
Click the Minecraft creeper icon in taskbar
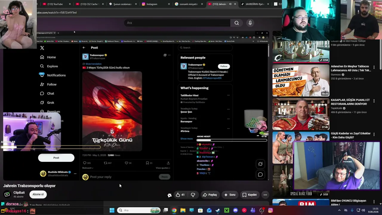(227, 210)
